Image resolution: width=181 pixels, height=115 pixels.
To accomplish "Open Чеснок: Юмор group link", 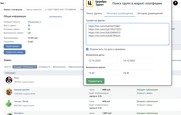I will [21, 101].
